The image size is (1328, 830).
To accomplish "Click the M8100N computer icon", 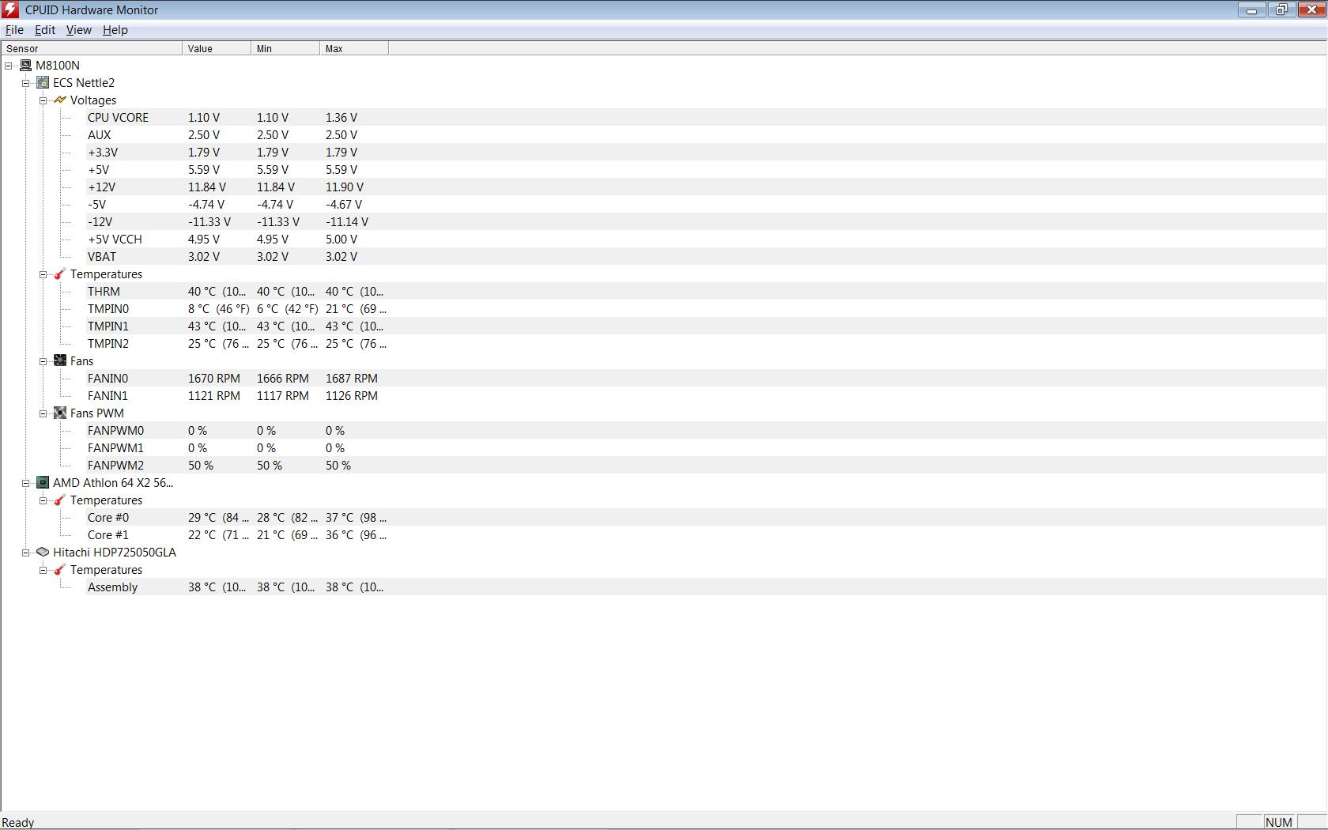I will click(26, 66).
